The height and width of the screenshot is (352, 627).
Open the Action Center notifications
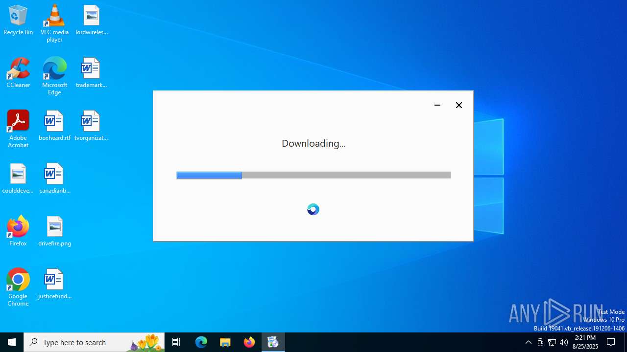[x=611, y=342]
